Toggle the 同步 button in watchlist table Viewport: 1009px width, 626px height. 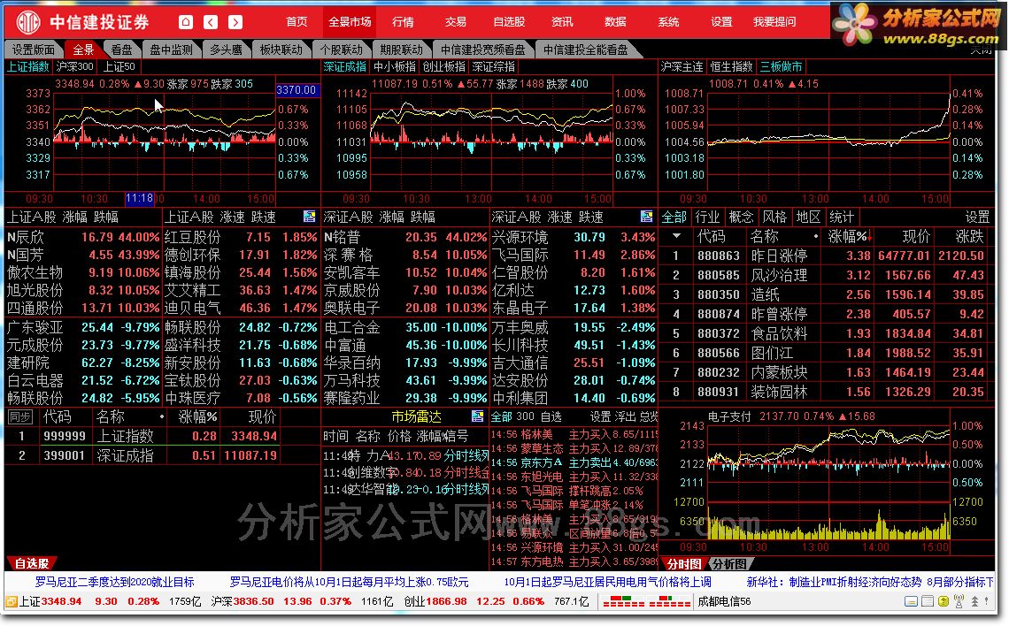(x=19, y=417)
